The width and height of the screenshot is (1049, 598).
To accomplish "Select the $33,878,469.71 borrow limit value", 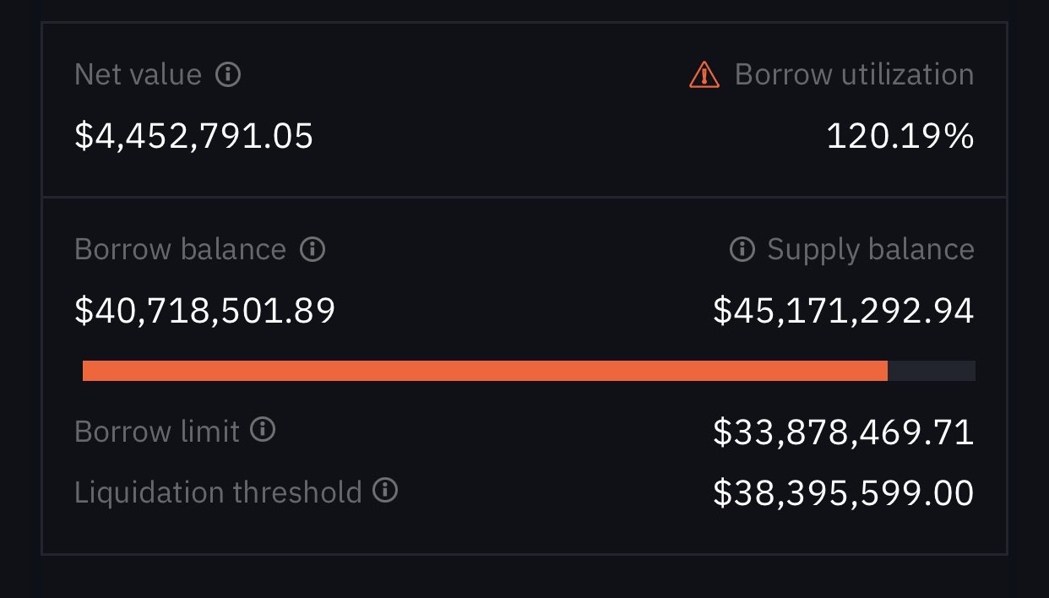I will (x=843, y=432).
